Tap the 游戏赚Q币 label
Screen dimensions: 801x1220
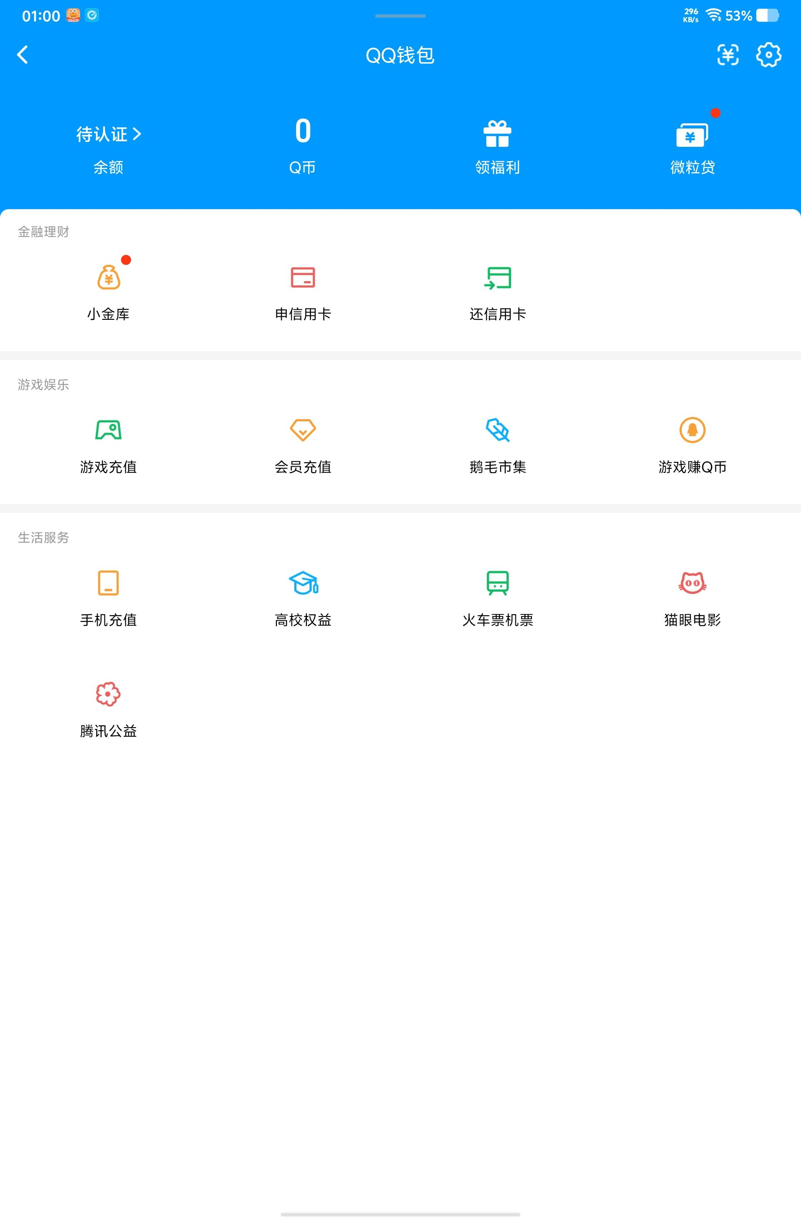693,467
